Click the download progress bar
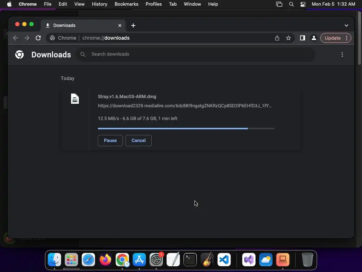 tap(186, 128)
